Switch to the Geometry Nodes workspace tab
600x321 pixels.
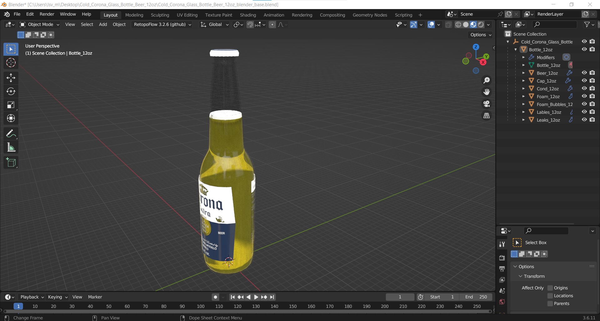tap(370, 15)
